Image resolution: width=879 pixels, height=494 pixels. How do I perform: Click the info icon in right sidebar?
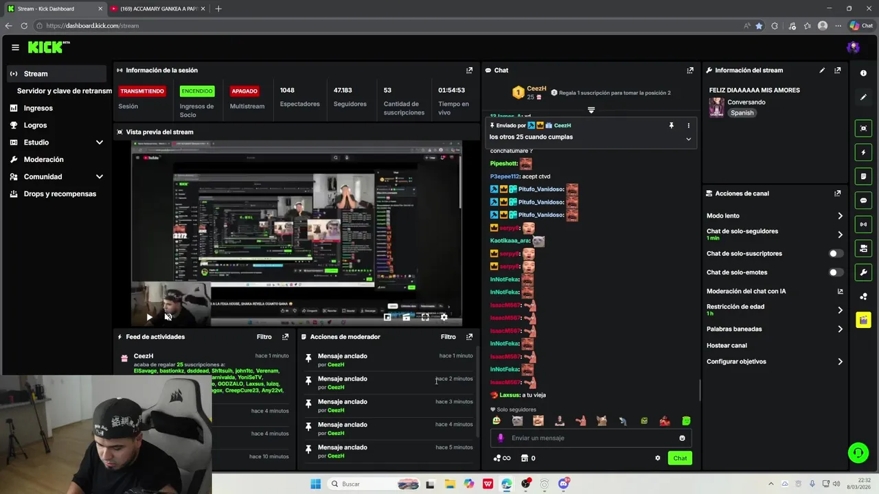point(863,73)
